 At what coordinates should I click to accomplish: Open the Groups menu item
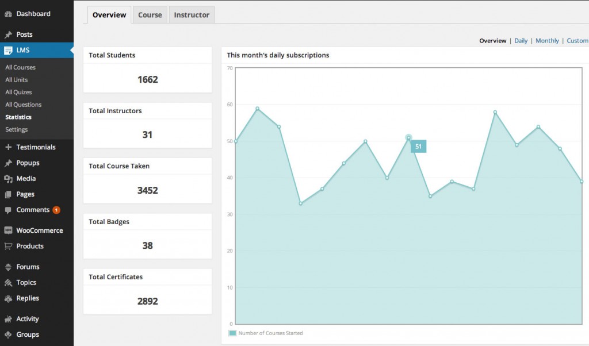(28, 335)
